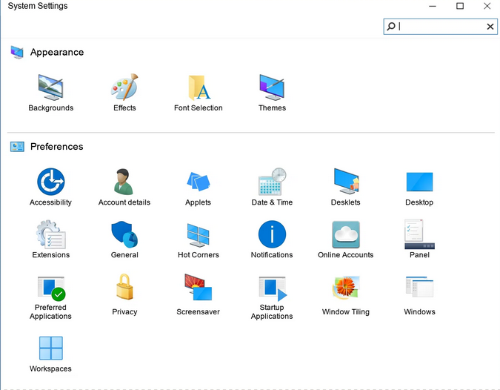
Task: Click the Preferences section heading
Action: tap(57, 147)
